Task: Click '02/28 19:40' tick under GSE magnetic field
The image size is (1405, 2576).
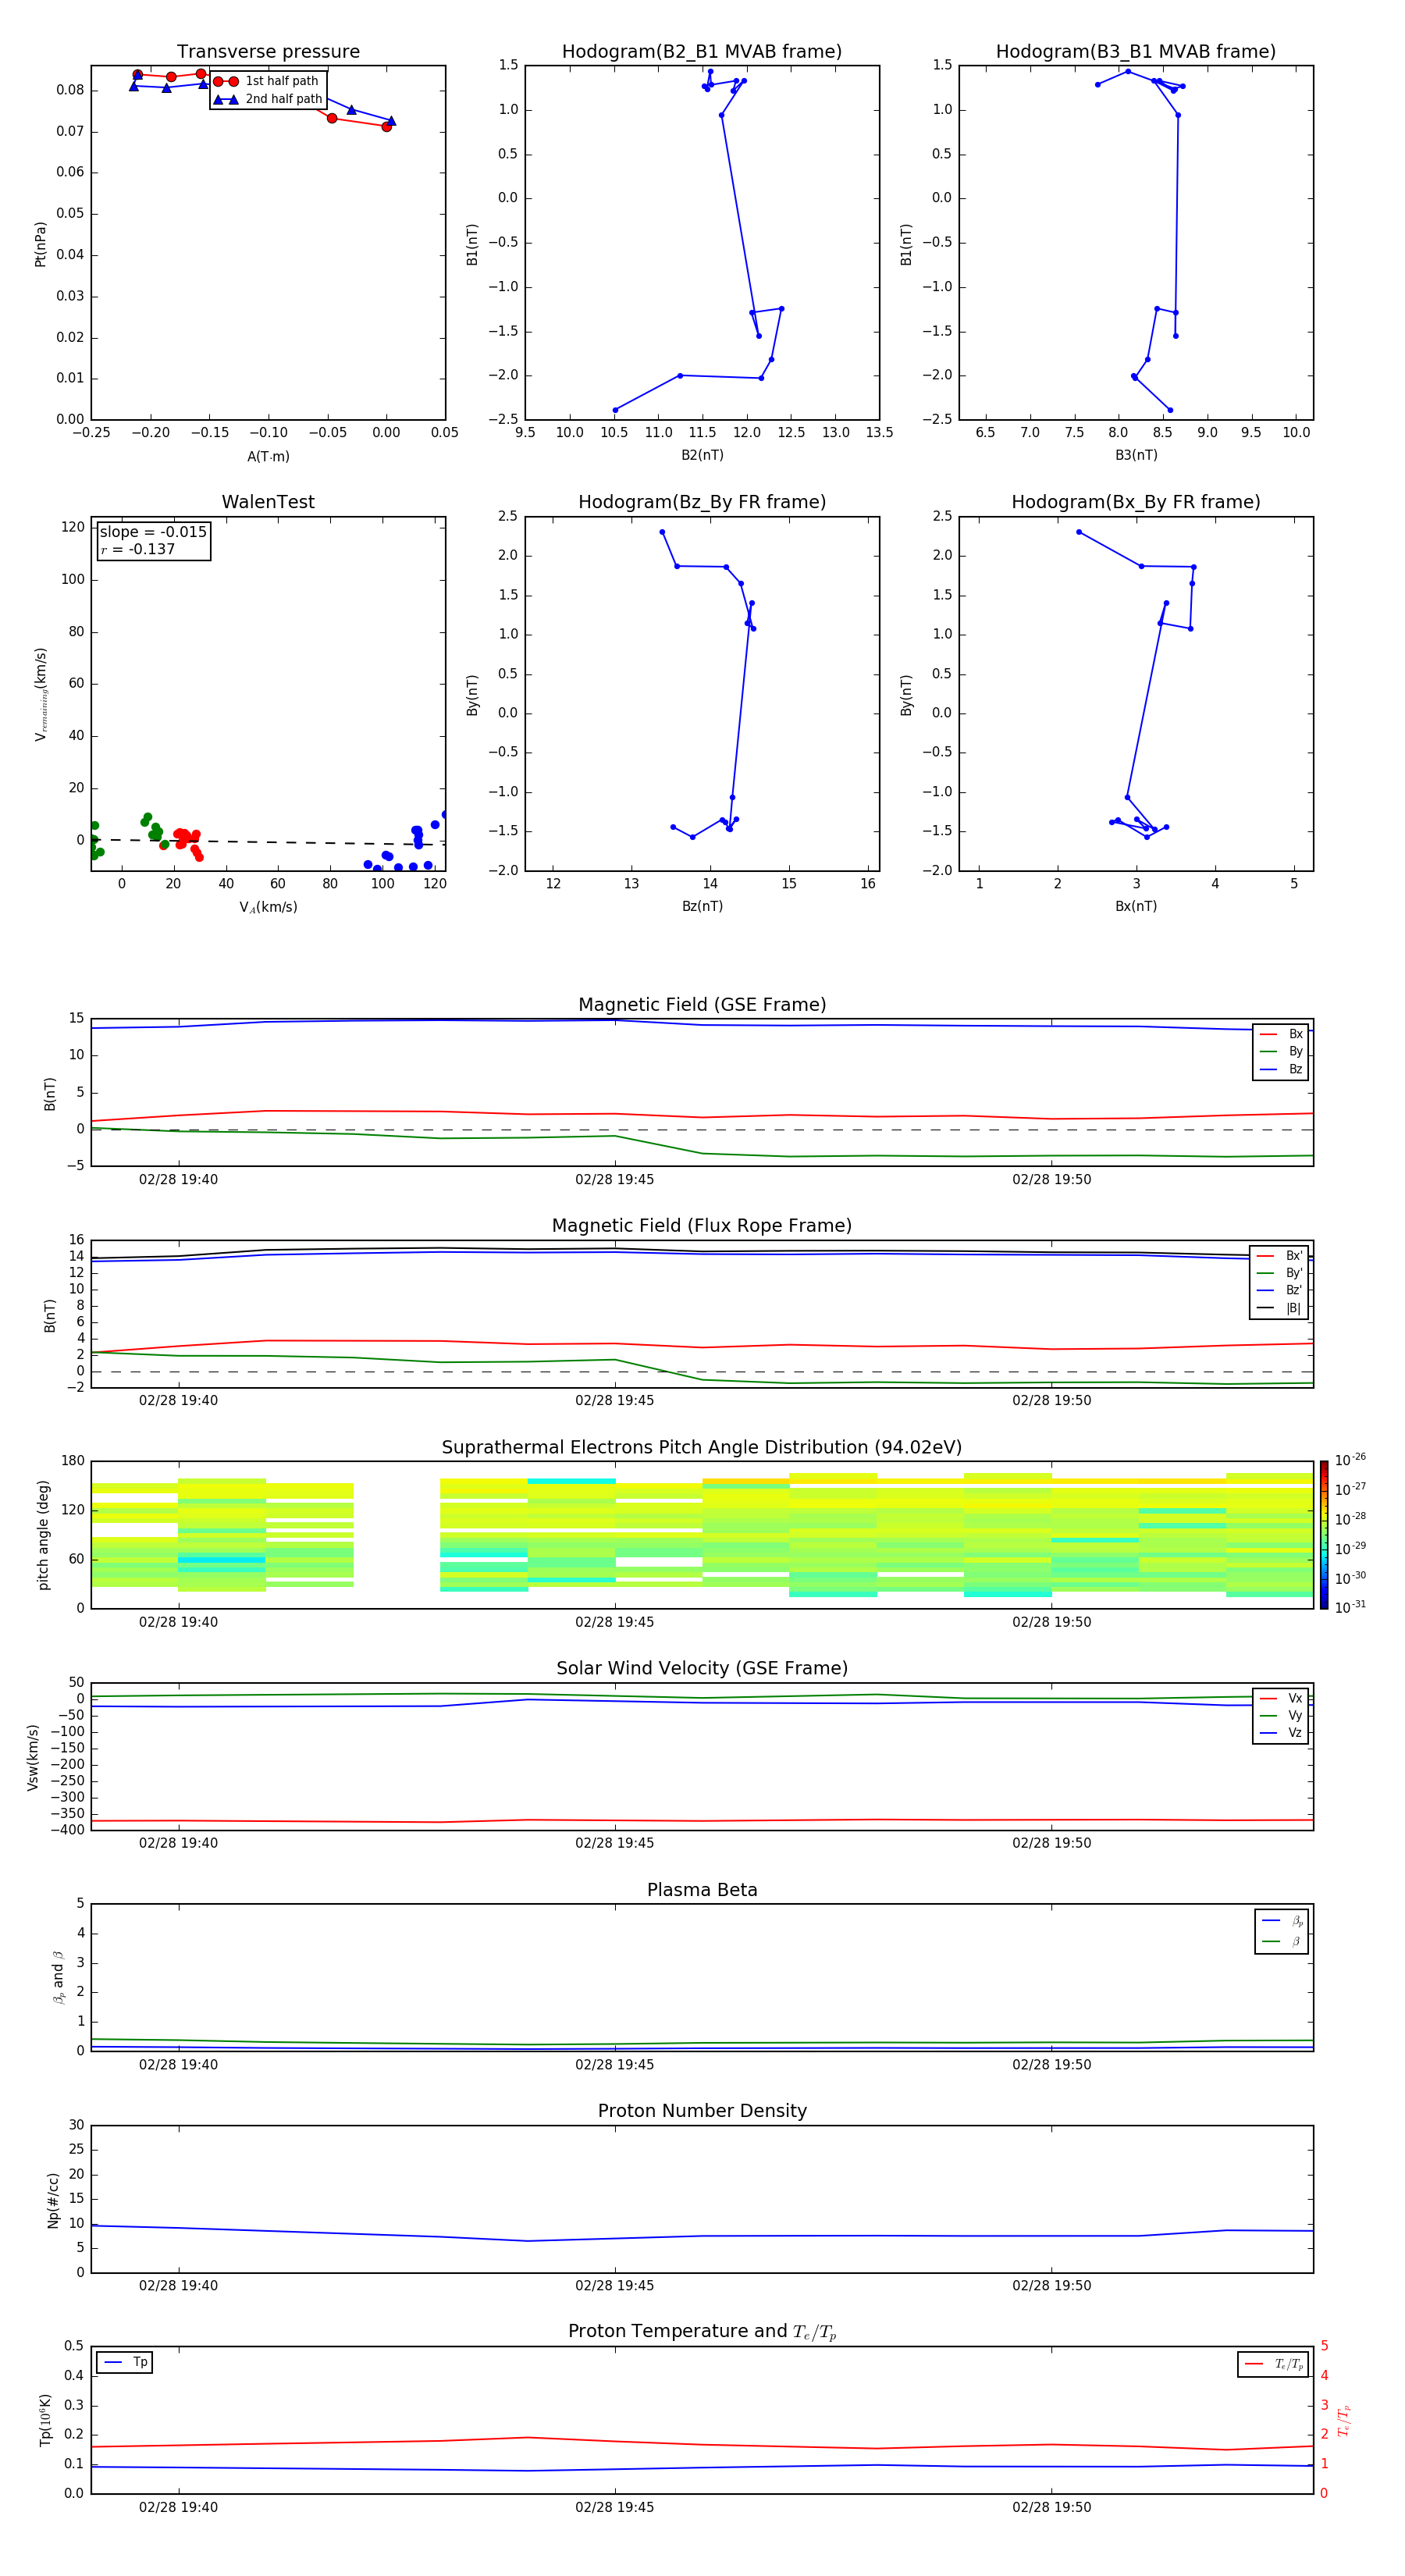Action: pyautogui.click(x=178, y=1180)
